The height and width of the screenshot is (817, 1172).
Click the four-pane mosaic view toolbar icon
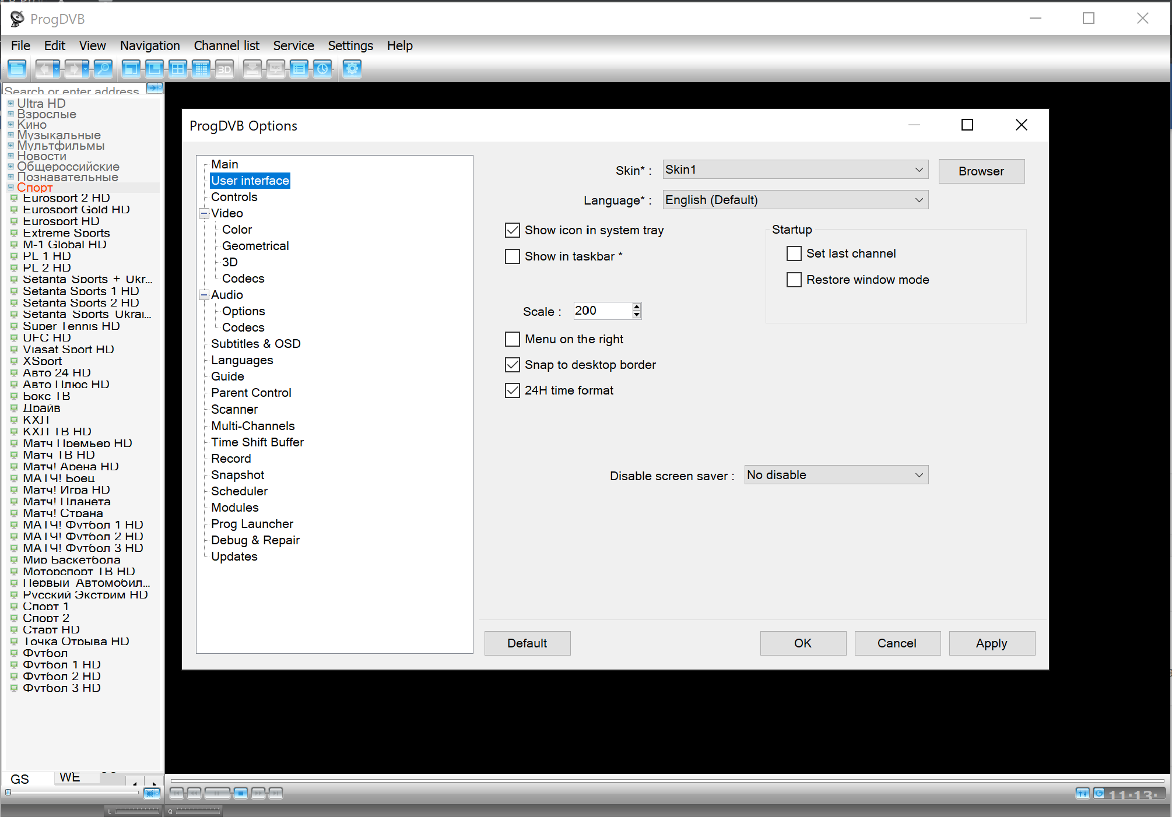178,69
